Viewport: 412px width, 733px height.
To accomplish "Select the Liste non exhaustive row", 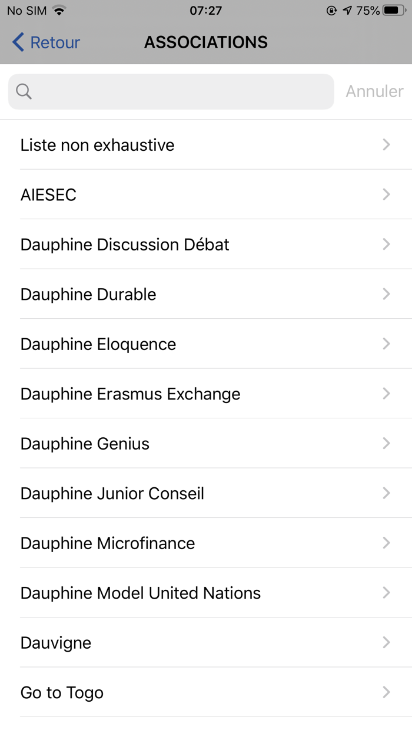I will [206, 145].
